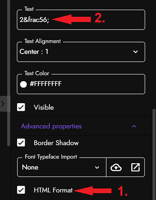Collapse Advanced properties with the up chevron
The width and height of the screenshot is (156, 200).
click(134, 126)
